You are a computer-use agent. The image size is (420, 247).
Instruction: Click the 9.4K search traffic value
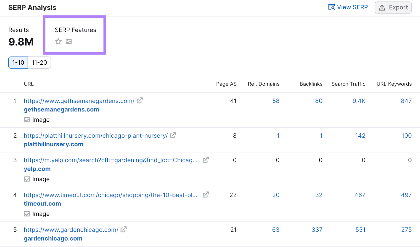point(359,101)
